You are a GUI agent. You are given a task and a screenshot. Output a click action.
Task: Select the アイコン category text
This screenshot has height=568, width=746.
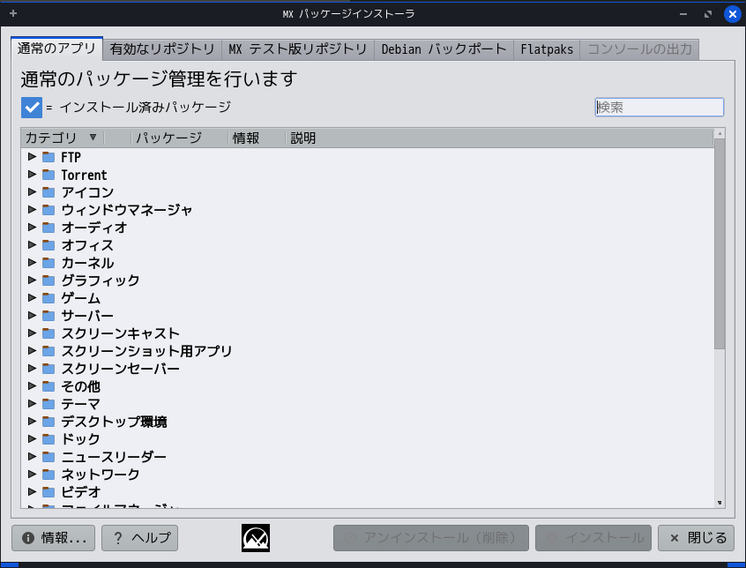point(87,192)
